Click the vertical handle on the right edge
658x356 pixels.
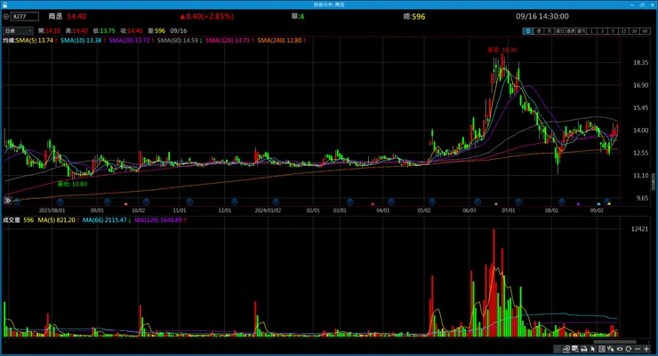[x=654, y=182]
